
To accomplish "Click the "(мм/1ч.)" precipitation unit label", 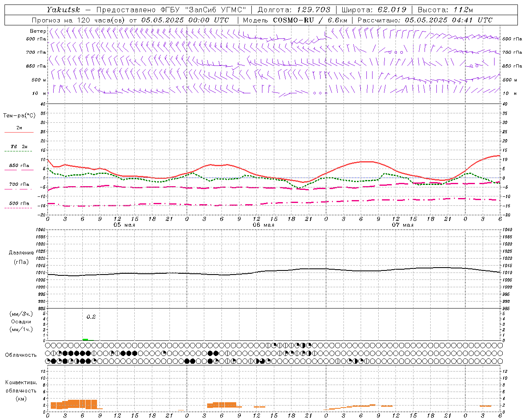I will [21, 329].
